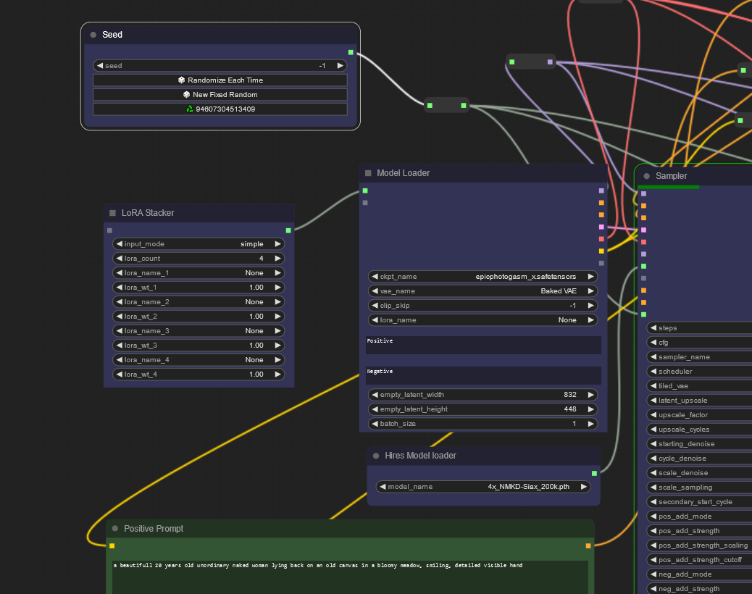Click the purple port on the top reroute node
This screenshot has height=594, width=752.
coord(550,62)
